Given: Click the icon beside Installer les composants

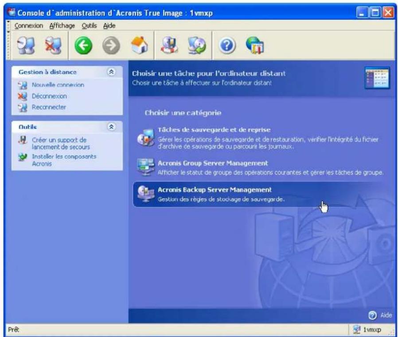Looking at the screenshot, I should click(23, 157).
